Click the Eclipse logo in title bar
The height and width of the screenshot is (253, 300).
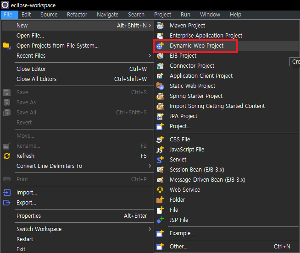(5, 5)
